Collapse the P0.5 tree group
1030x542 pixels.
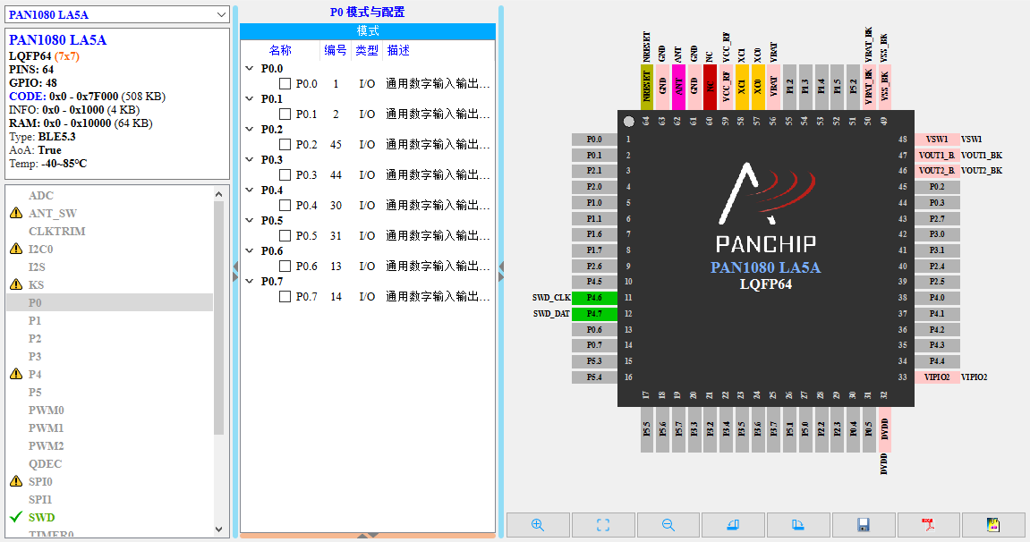click(x=250, y=221)
